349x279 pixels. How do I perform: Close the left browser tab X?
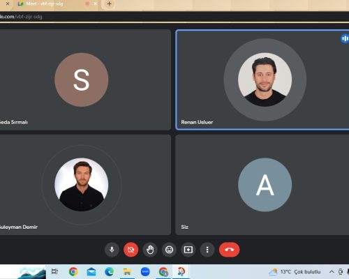(x=8, y=3)
